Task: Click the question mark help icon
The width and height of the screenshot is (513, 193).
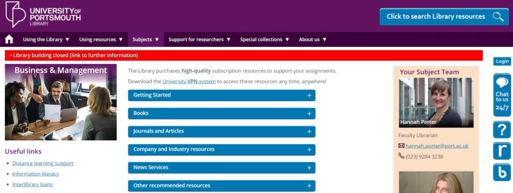Action: (x=502, y=129)
